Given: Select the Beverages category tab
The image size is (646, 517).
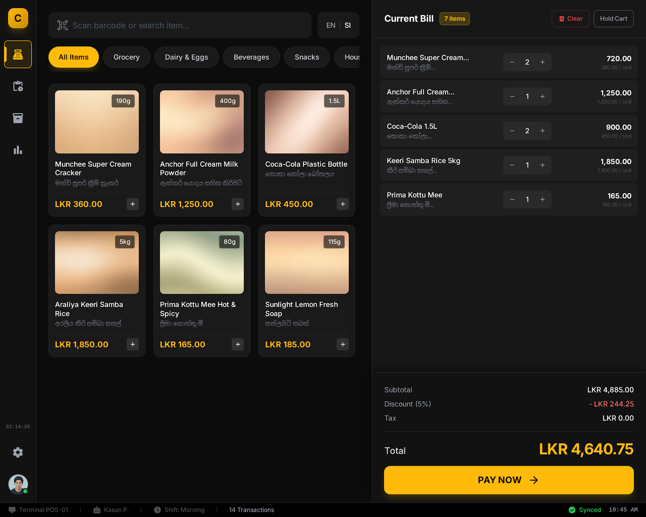Looking at the screenshot, I should pyautogui.click(x=251, y=57).
